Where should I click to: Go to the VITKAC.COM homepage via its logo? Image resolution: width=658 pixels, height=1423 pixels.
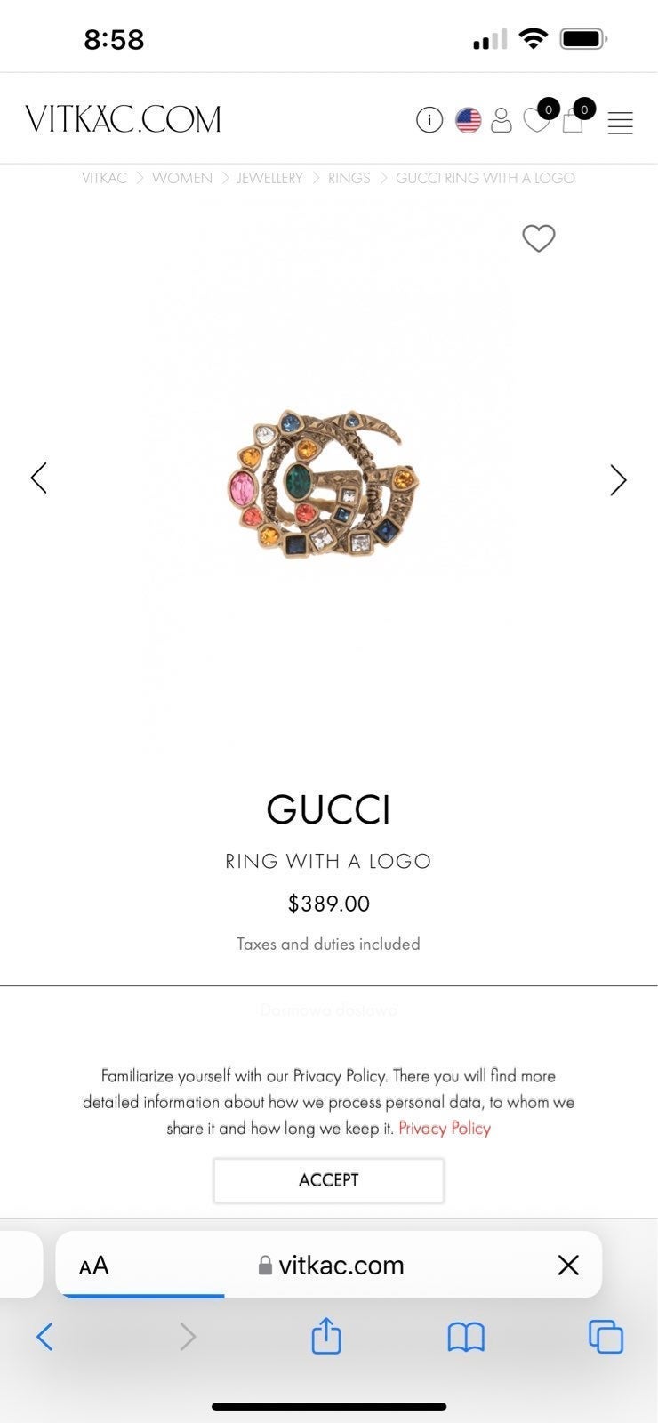[x=123, y=119]
